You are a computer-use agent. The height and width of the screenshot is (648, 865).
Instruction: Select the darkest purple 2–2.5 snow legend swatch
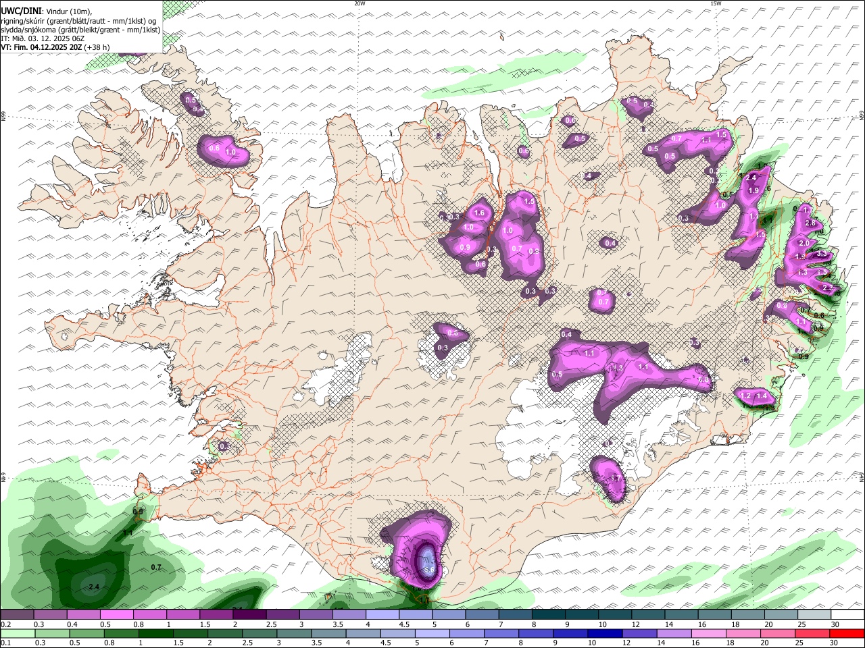249,615
